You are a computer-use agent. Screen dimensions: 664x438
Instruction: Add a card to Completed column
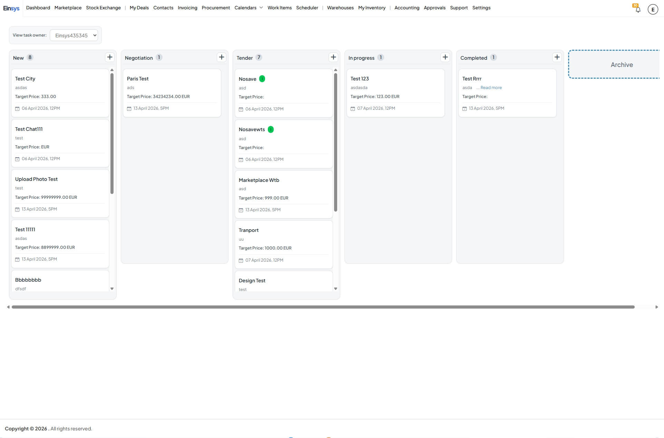(557, 57)
